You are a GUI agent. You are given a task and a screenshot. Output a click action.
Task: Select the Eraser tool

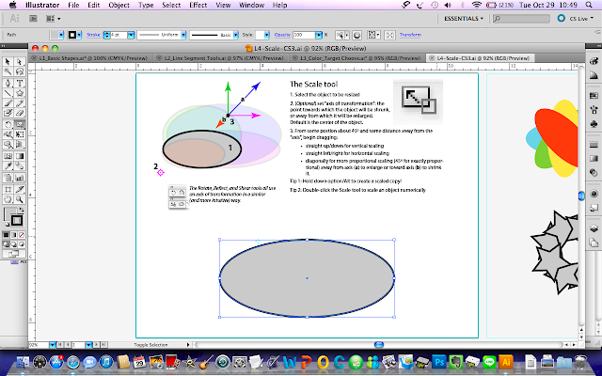click(x=20, y=113)
